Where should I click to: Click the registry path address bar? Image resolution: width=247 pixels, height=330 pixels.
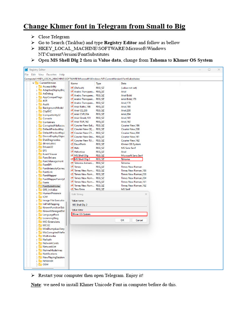coord(123,79)
